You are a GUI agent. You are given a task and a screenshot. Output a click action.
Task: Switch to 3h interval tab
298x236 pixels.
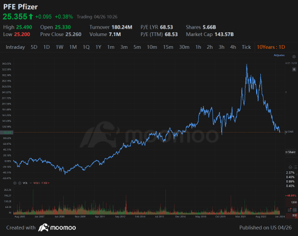tap(222, 47)
